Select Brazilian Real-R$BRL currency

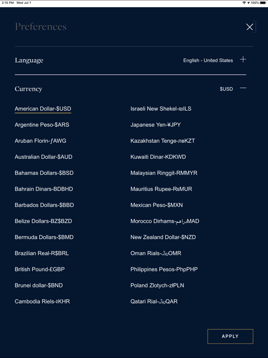click(x=42, y=253)
